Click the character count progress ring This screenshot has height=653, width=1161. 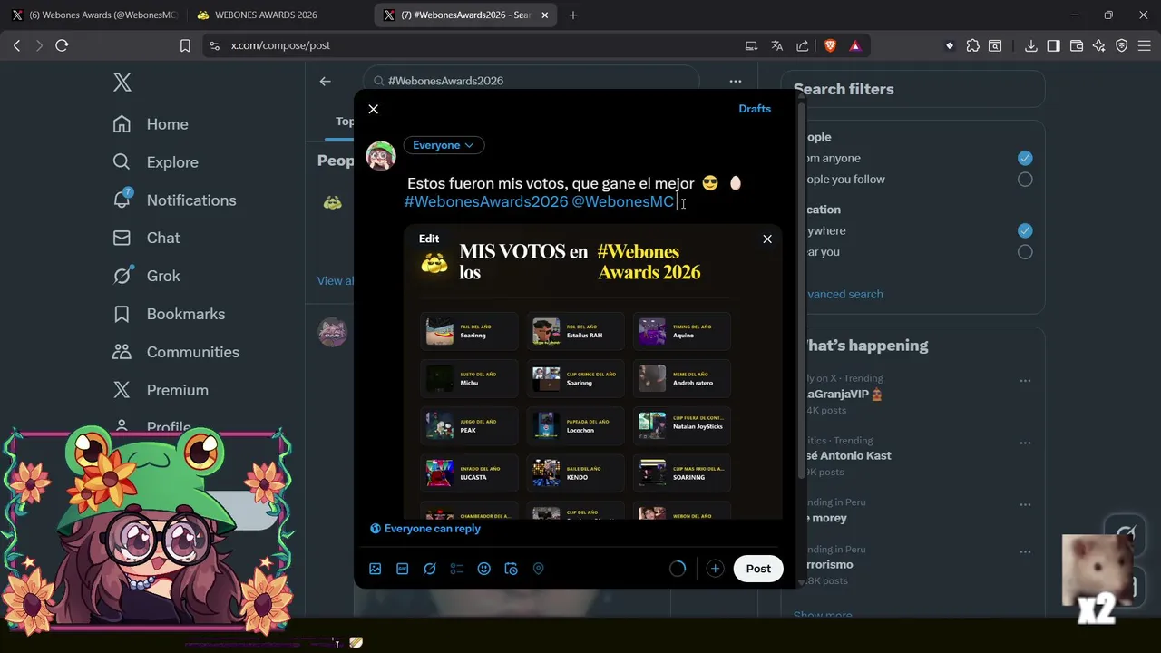[678, 569]
